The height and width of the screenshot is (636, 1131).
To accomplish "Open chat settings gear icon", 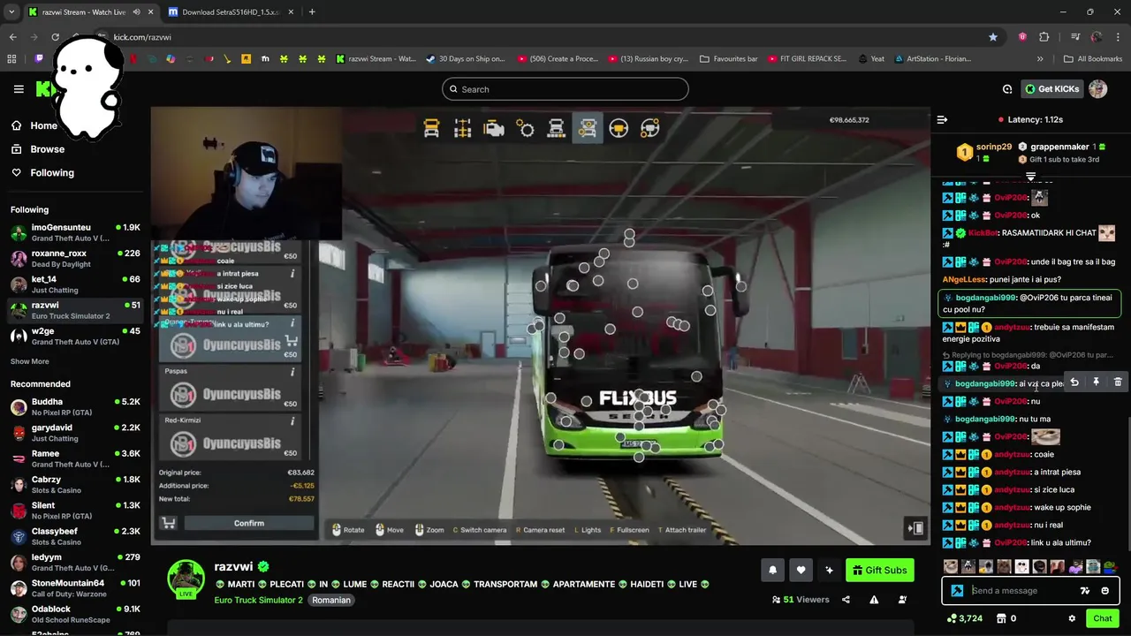I will [x=1072, y=618].
